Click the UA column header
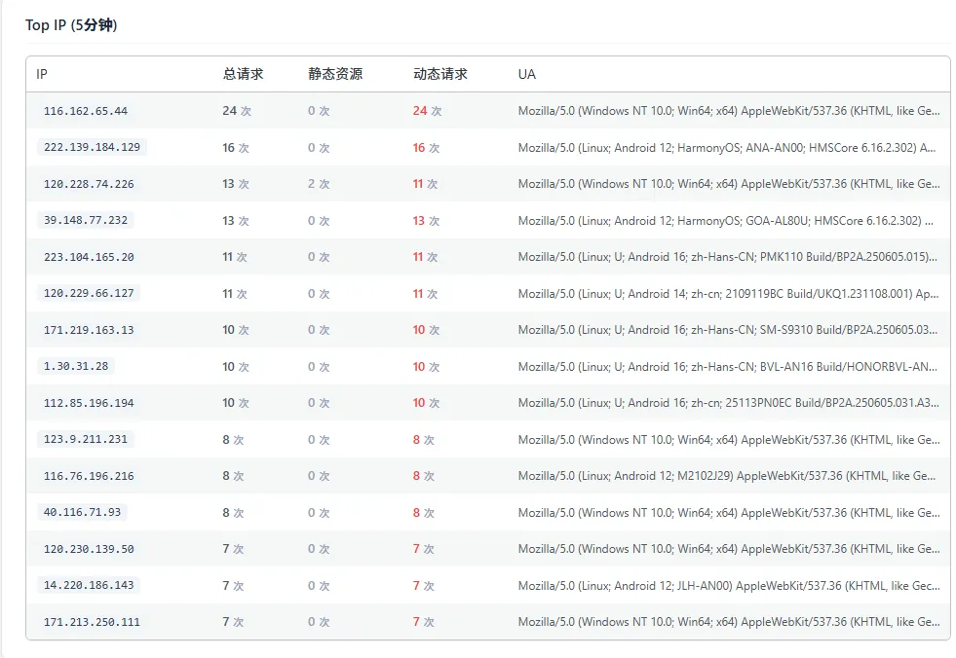 [x=527, y=74]
